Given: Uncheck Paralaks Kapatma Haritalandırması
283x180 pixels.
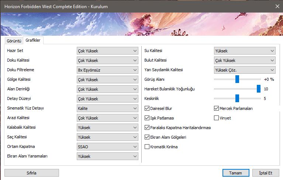Looking at the screenshot, I should point(147,128).
